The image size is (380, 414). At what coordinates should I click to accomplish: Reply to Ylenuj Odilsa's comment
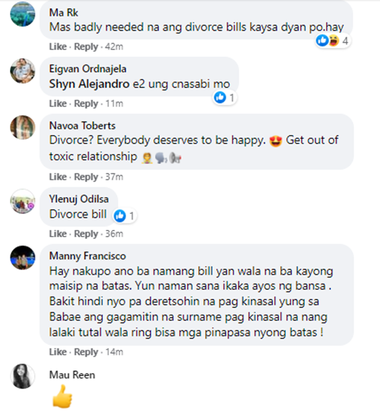tap(86, 234)
